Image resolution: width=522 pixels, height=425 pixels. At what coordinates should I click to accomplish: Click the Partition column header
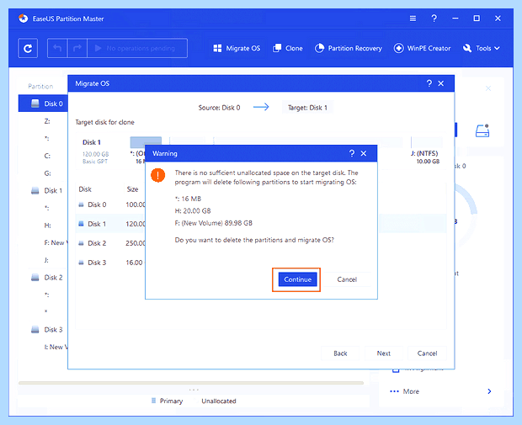pyautogui.click(x=40, y=86)
